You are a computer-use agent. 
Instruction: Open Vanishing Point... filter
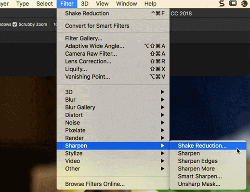pos(113,77)
